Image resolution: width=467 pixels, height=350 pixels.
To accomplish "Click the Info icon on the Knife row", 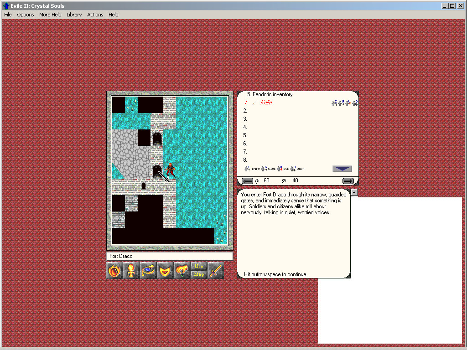I will pyautogui.click(x=334, y=103).
